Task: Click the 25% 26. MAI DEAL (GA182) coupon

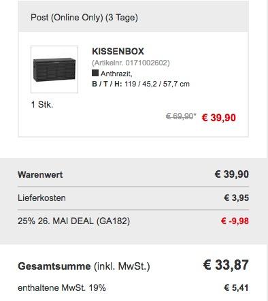Action: point(73,221)
